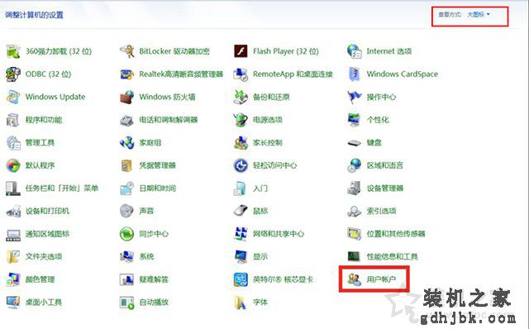Open the 家庭组 icon
Viewport: 529px width, 329px height.
tap(126, 143)
